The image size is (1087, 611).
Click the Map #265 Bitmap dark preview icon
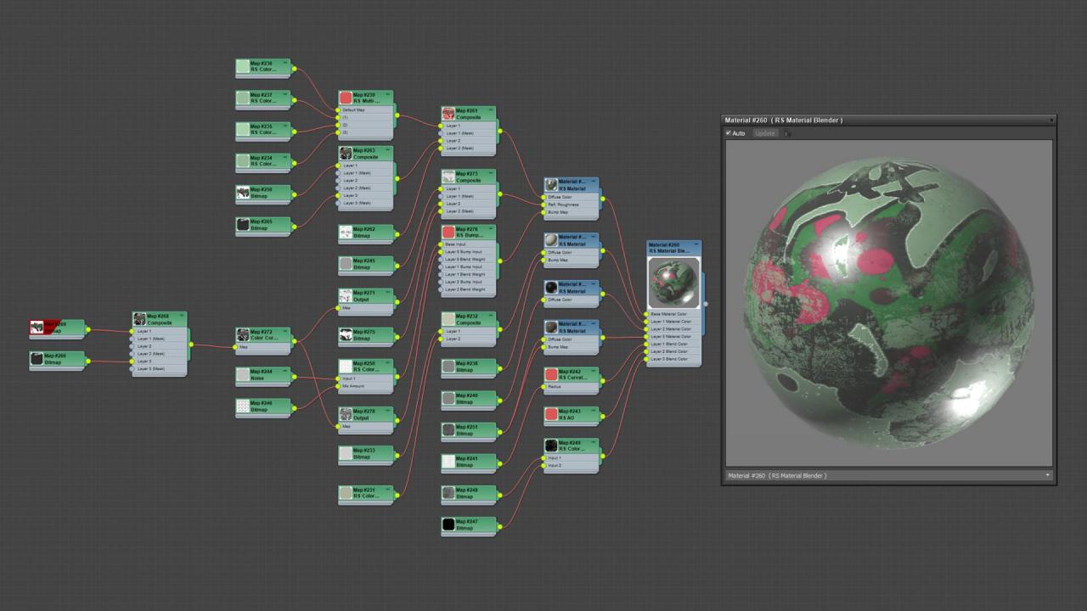point(243,224)
